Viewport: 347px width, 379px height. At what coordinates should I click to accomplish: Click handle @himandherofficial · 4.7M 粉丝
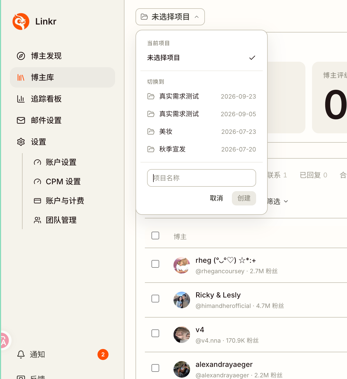coord(240,306)
